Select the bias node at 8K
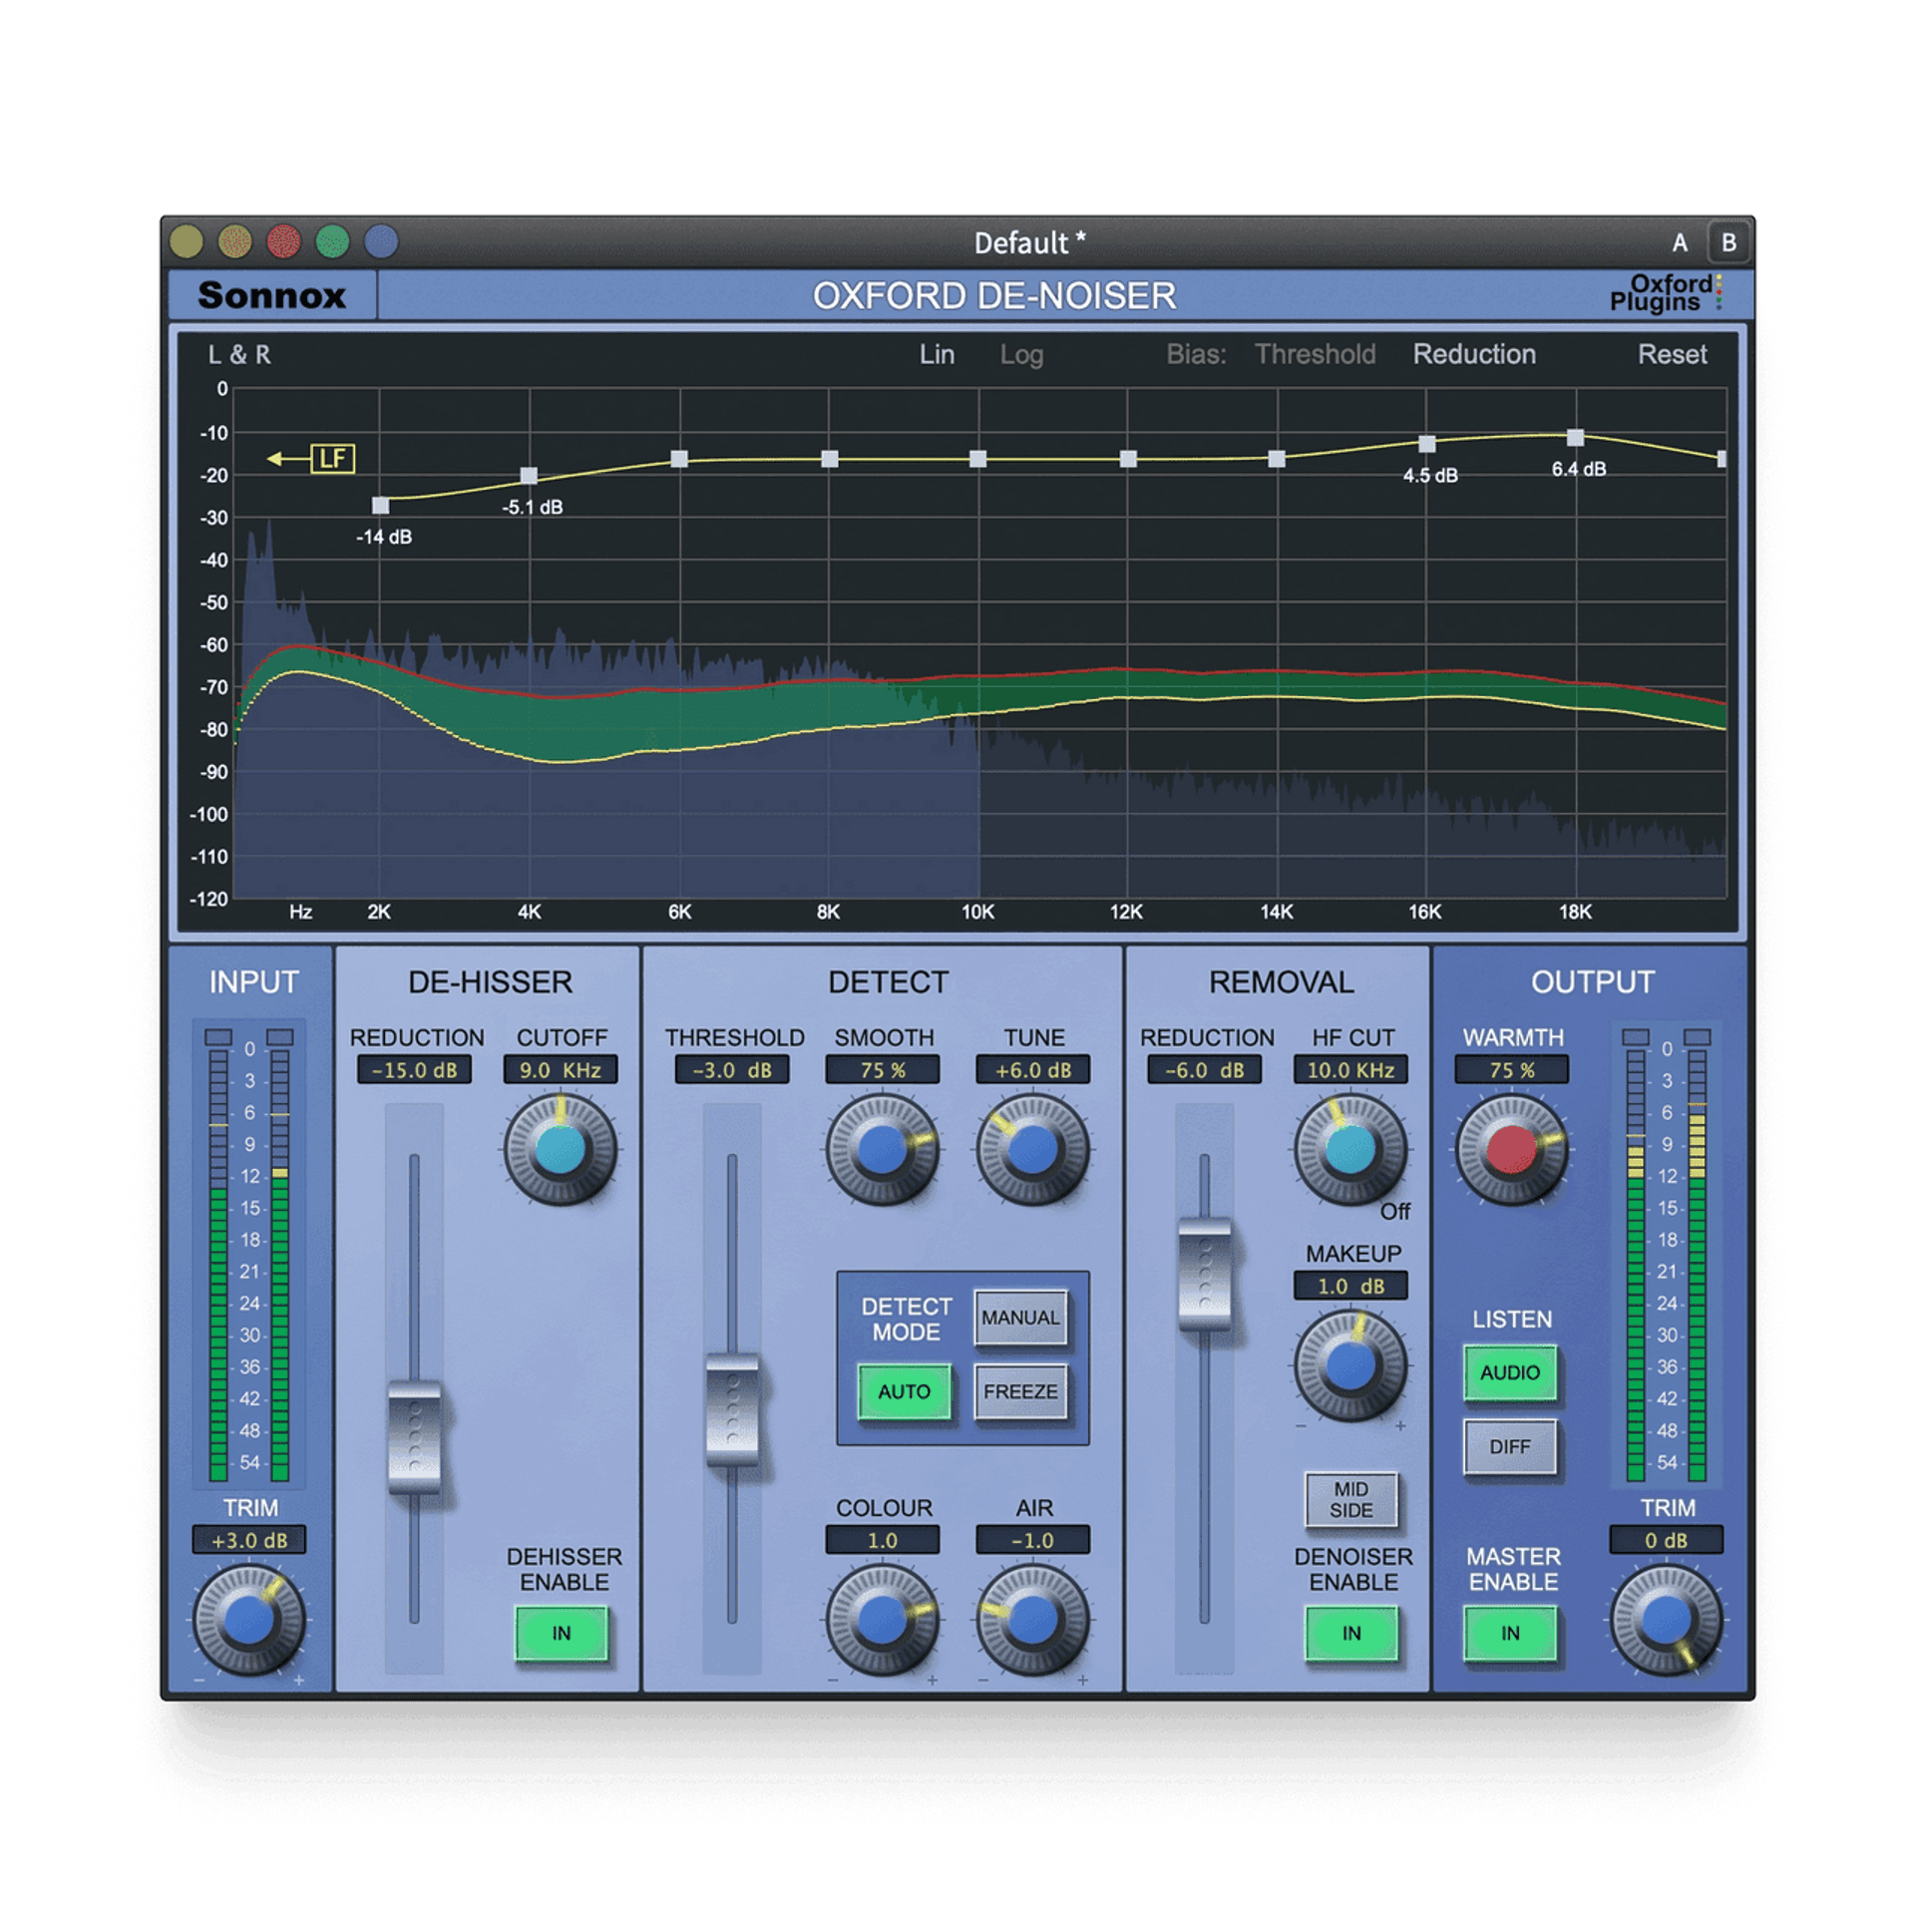1915x1915 pixels. pos(830,459)
